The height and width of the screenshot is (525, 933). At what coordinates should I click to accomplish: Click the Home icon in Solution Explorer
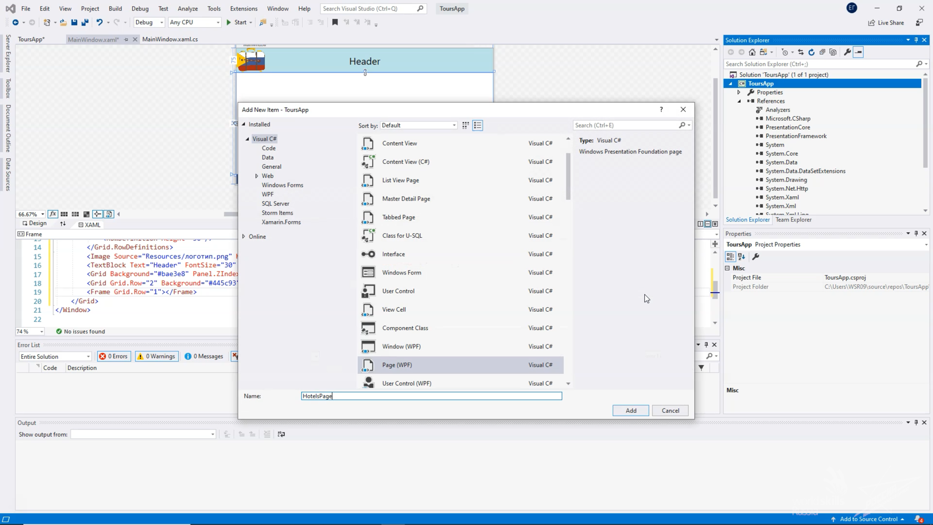pos(752,52)
